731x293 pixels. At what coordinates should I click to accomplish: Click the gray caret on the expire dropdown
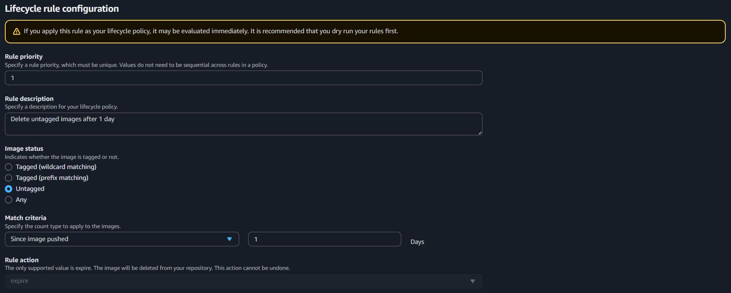coord(472,281)
